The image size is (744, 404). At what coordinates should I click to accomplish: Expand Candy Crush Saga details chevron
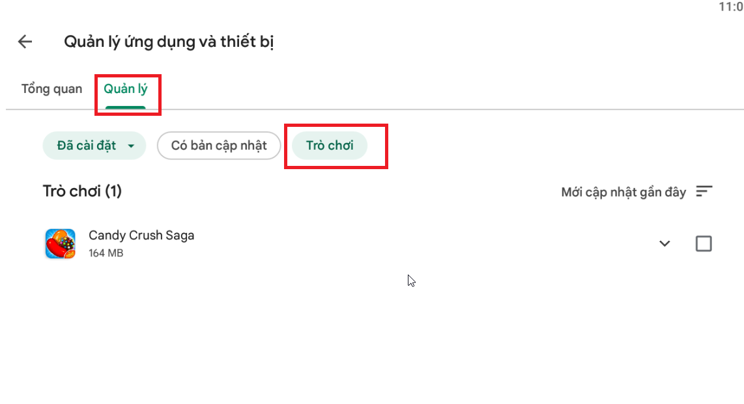click(x=665, y=244)
